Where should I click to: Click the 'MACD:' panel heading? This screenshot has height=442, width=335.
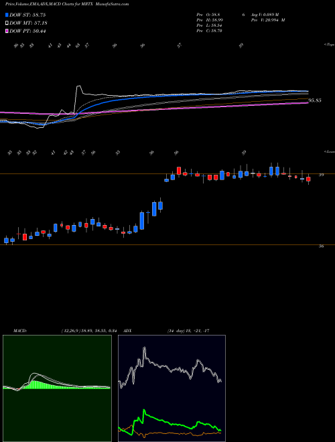pos(20,331)
